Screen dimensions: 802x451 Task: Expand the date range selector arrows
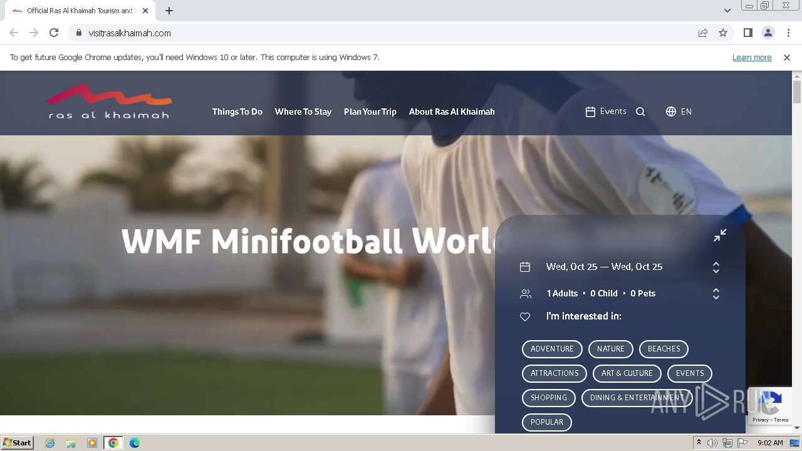pyautogui.click(x=716, y=267)
